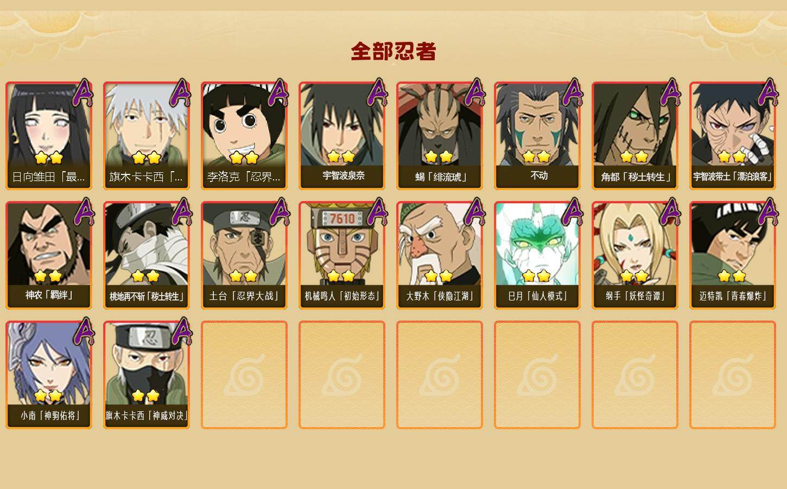Viewport: 787px width, 489px height.
Task: Click the first empty ninja slot
Action: pyautogui.click(x=244, y=375)
